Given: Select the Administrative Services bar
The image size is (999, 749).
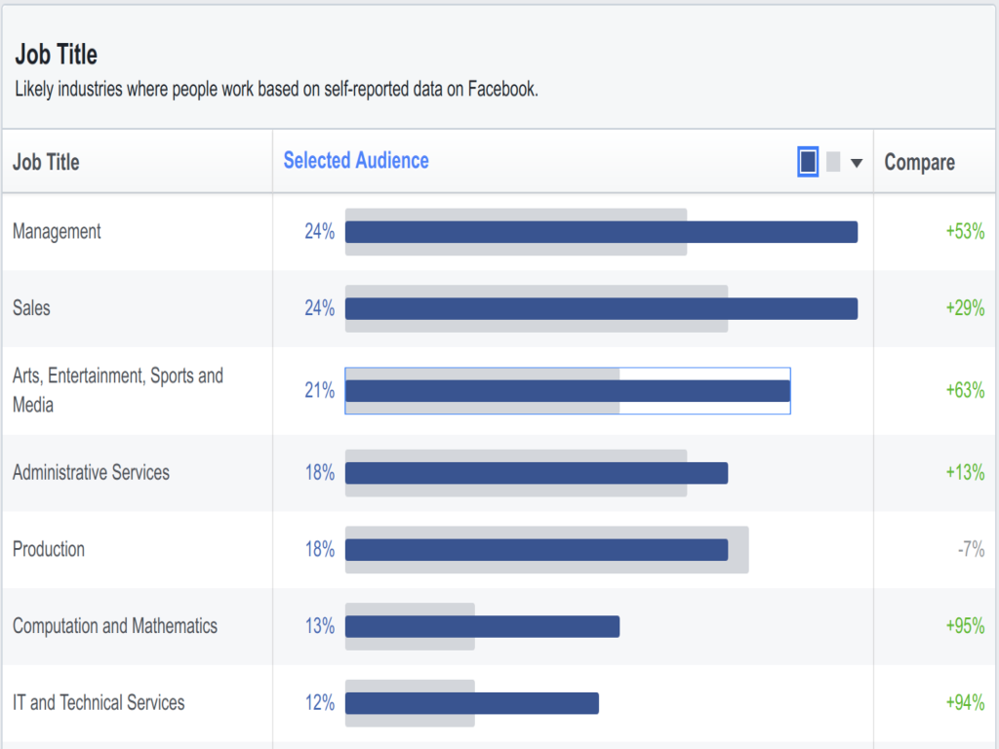Looking at the screenshot, I should click(537, 473).
